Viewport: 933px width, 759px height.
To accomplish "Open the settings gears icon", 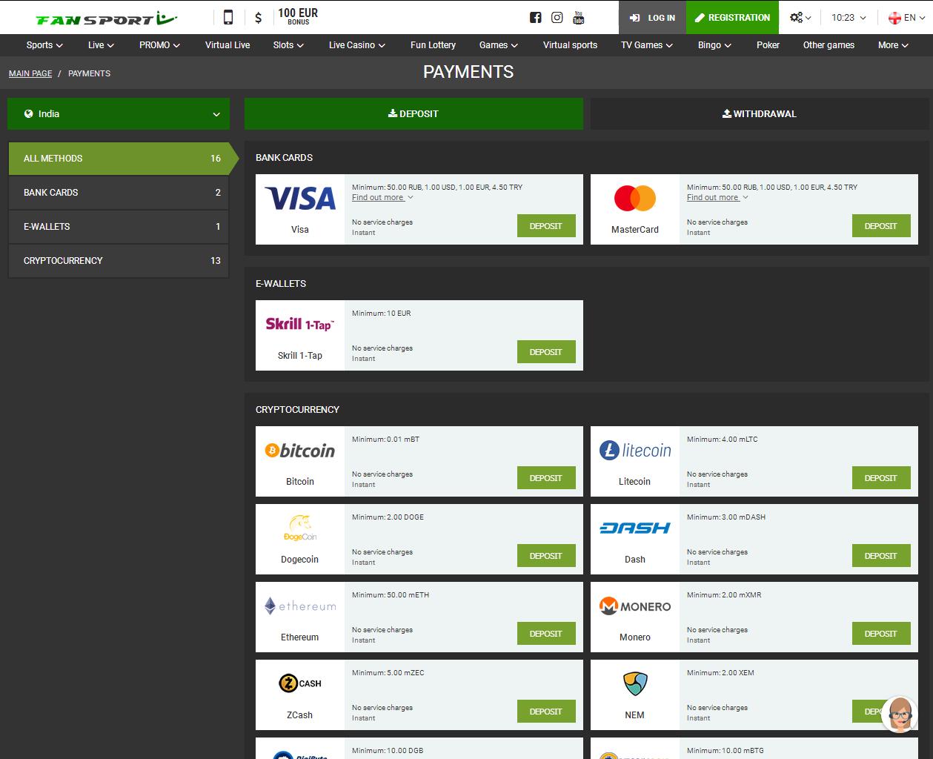I will tap(800, 17).
